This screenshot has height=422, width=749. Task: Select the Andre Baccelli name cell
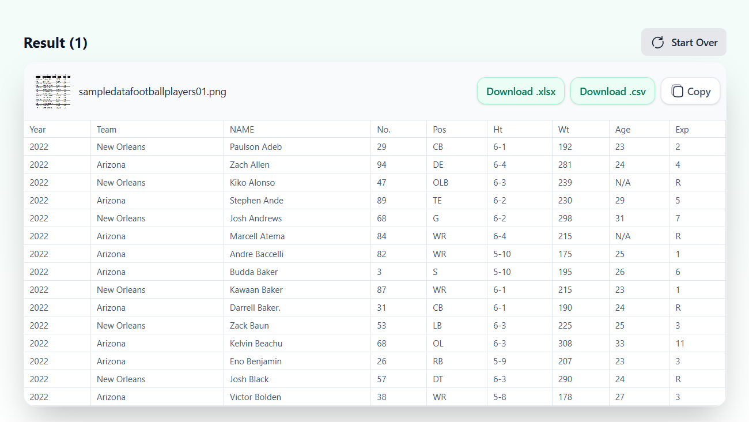tap(297, 254)
